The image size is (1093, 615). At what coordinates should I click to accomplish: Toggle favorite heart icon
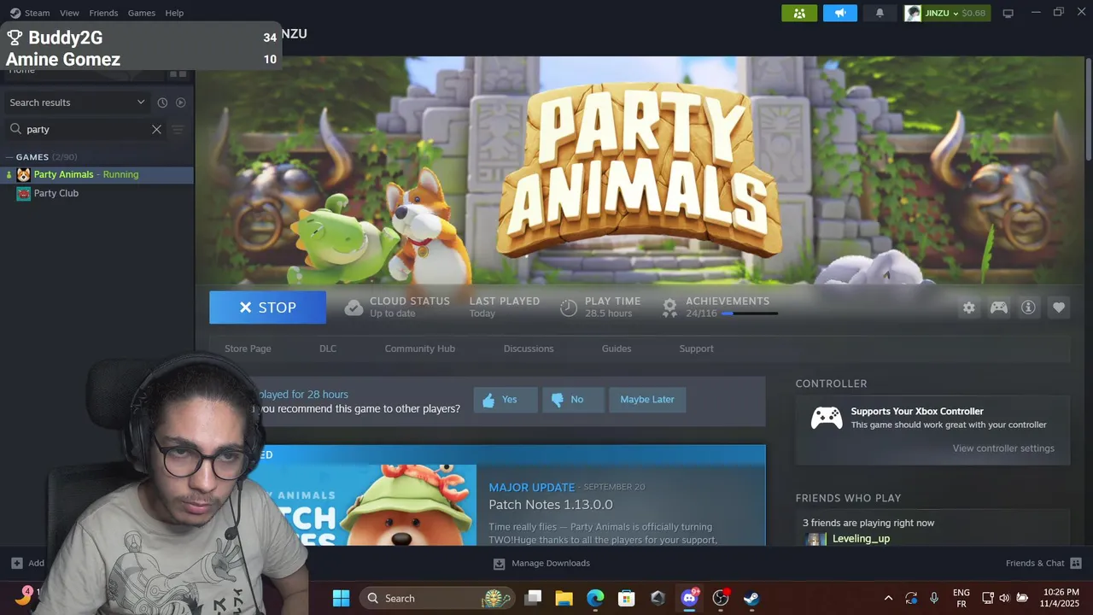(1059, 307)
